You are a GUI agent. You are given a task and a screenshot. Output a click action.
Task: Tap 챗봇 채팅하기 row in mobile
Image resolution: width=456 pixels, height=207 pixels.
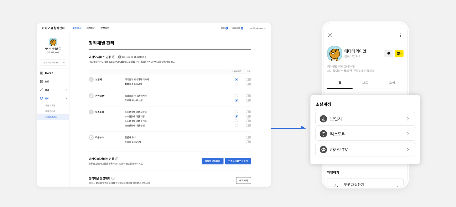click(365, 183)
